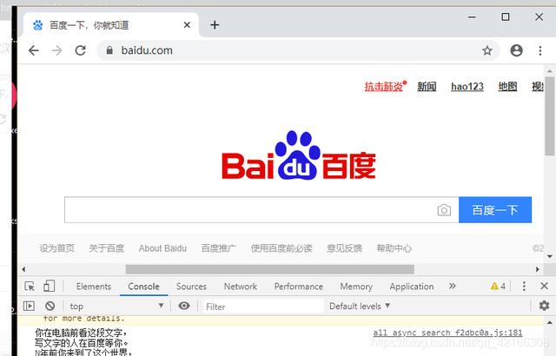Click the 关于百度 footer link

tap(106, 248)
